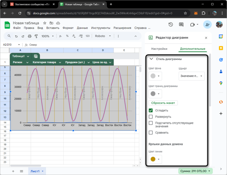Tick the Сравнить checkbox
Screen dimensions: 227x175
pos(151,133)
